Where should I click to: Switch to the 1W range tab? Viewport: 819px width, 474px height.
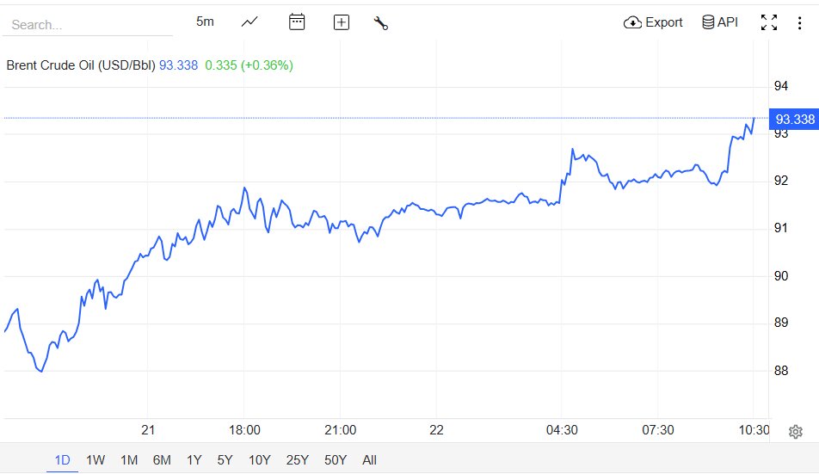click(95, 460)
